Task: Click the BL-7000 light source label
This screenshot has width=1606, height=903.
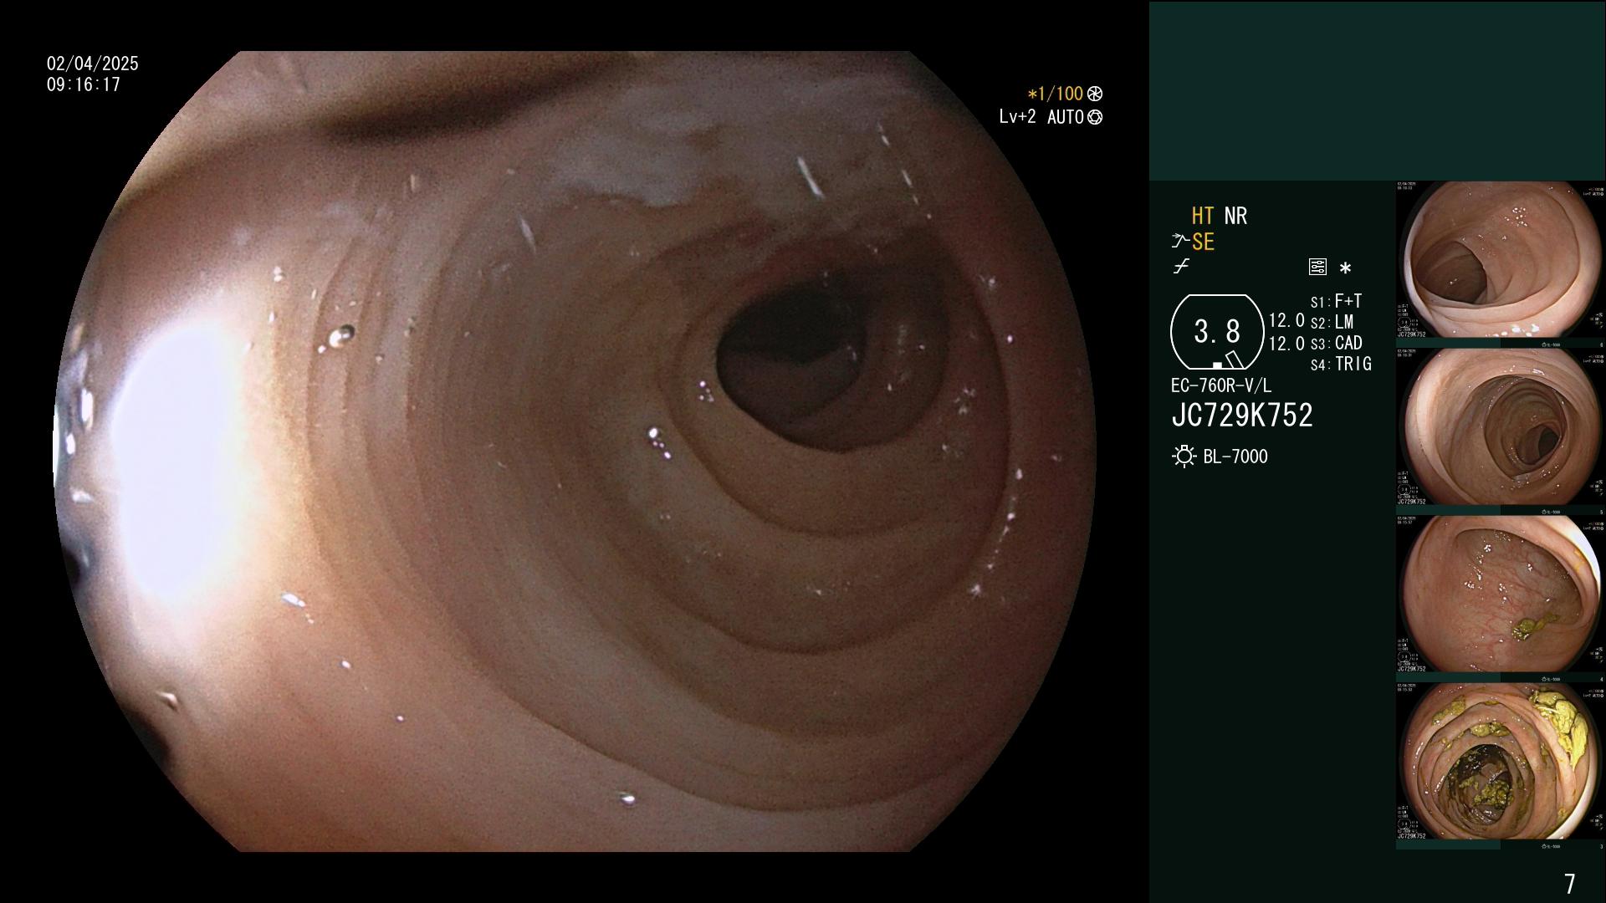Action: pos(1235,457)
